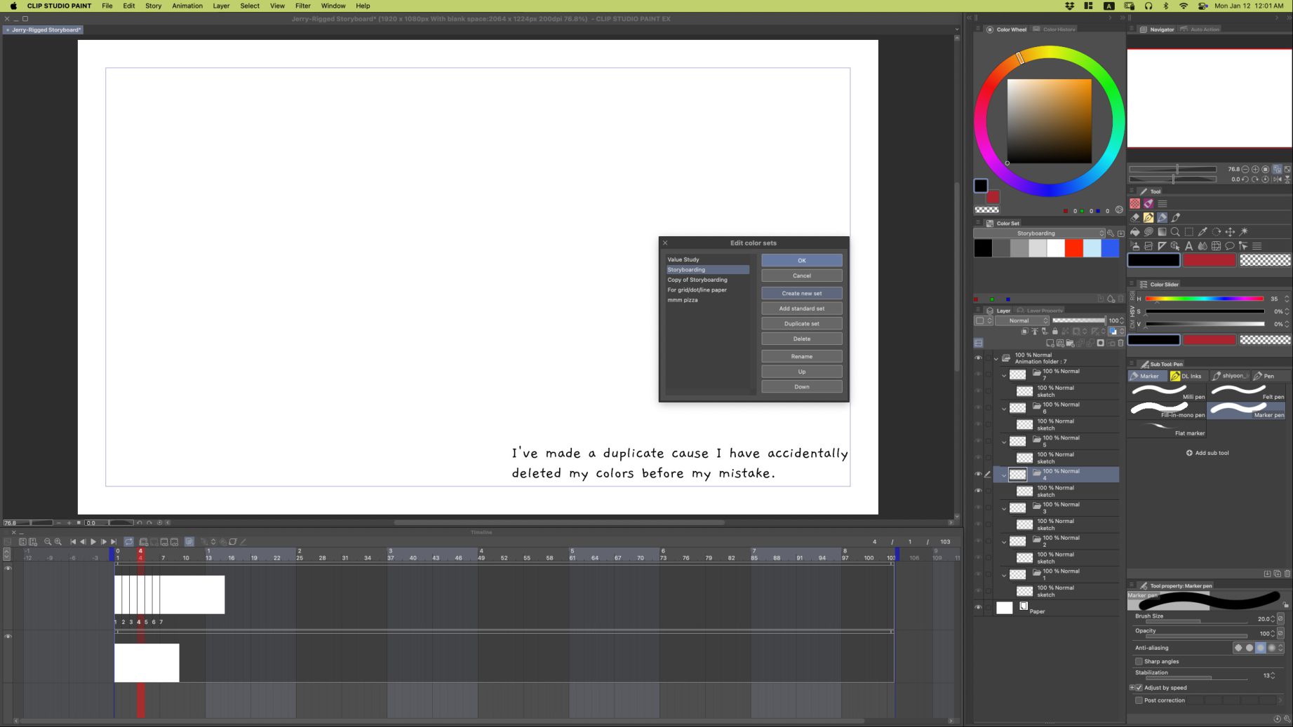Enable the Post correction checkbox
The height and width of the screenshot is (727, 1293).
1139,700
